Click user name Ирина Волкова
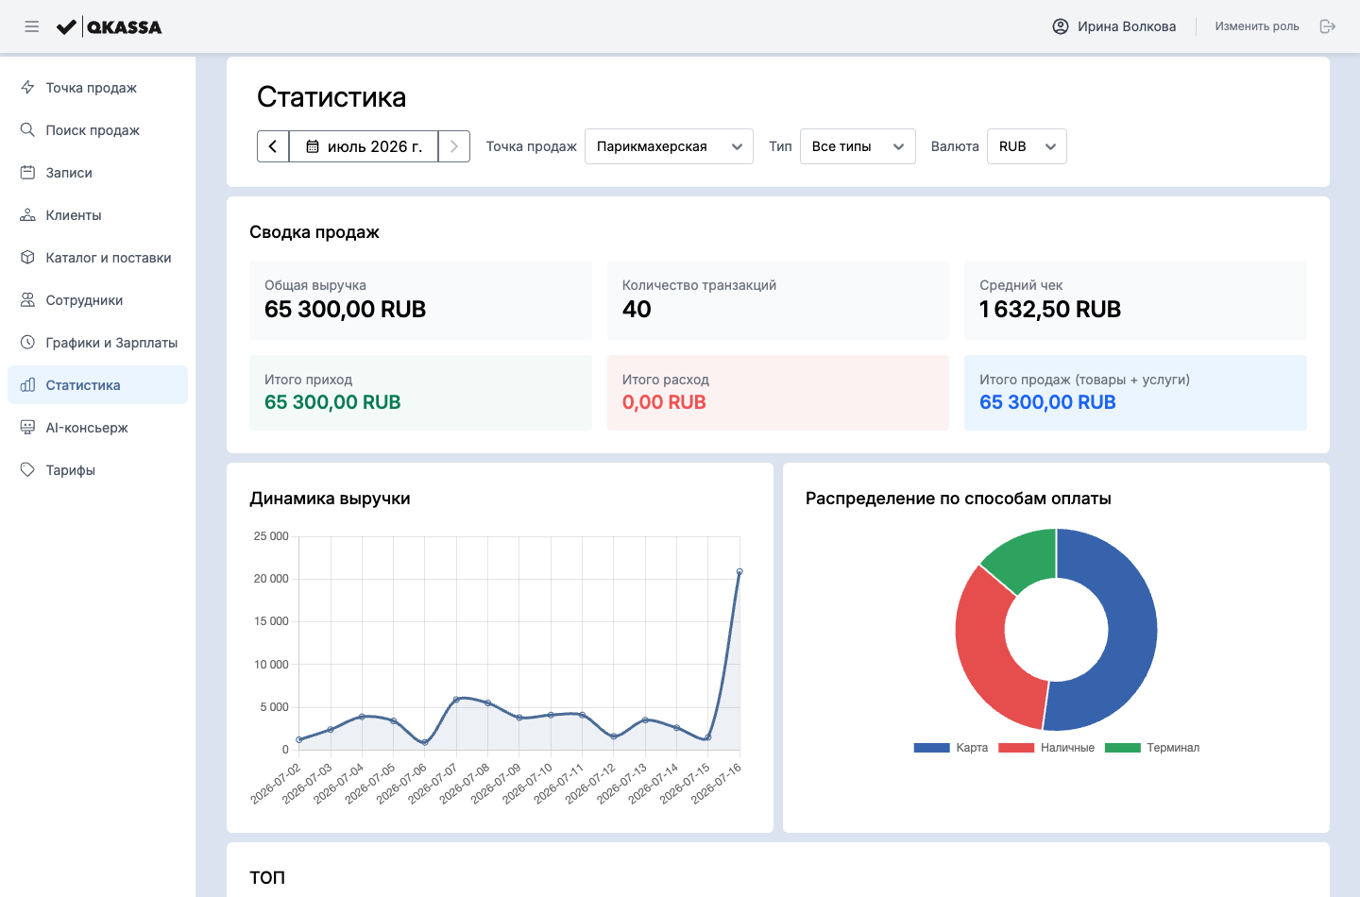 click(1127, 26)
